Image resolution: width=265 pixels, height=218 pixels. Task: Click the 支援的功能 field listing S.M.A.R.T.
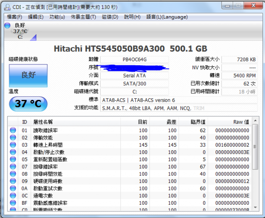(x=179, y=108)
